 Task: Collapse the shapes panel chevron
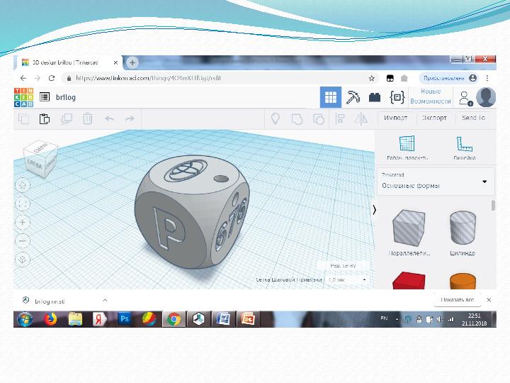coord(375,210)
